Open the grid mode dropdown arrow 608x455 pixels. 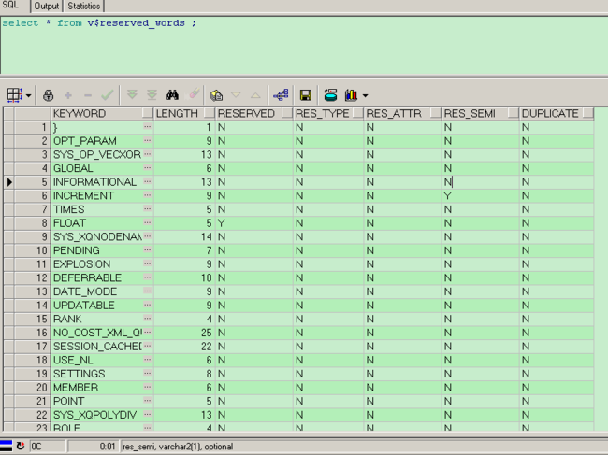click(x=29, y=95)
